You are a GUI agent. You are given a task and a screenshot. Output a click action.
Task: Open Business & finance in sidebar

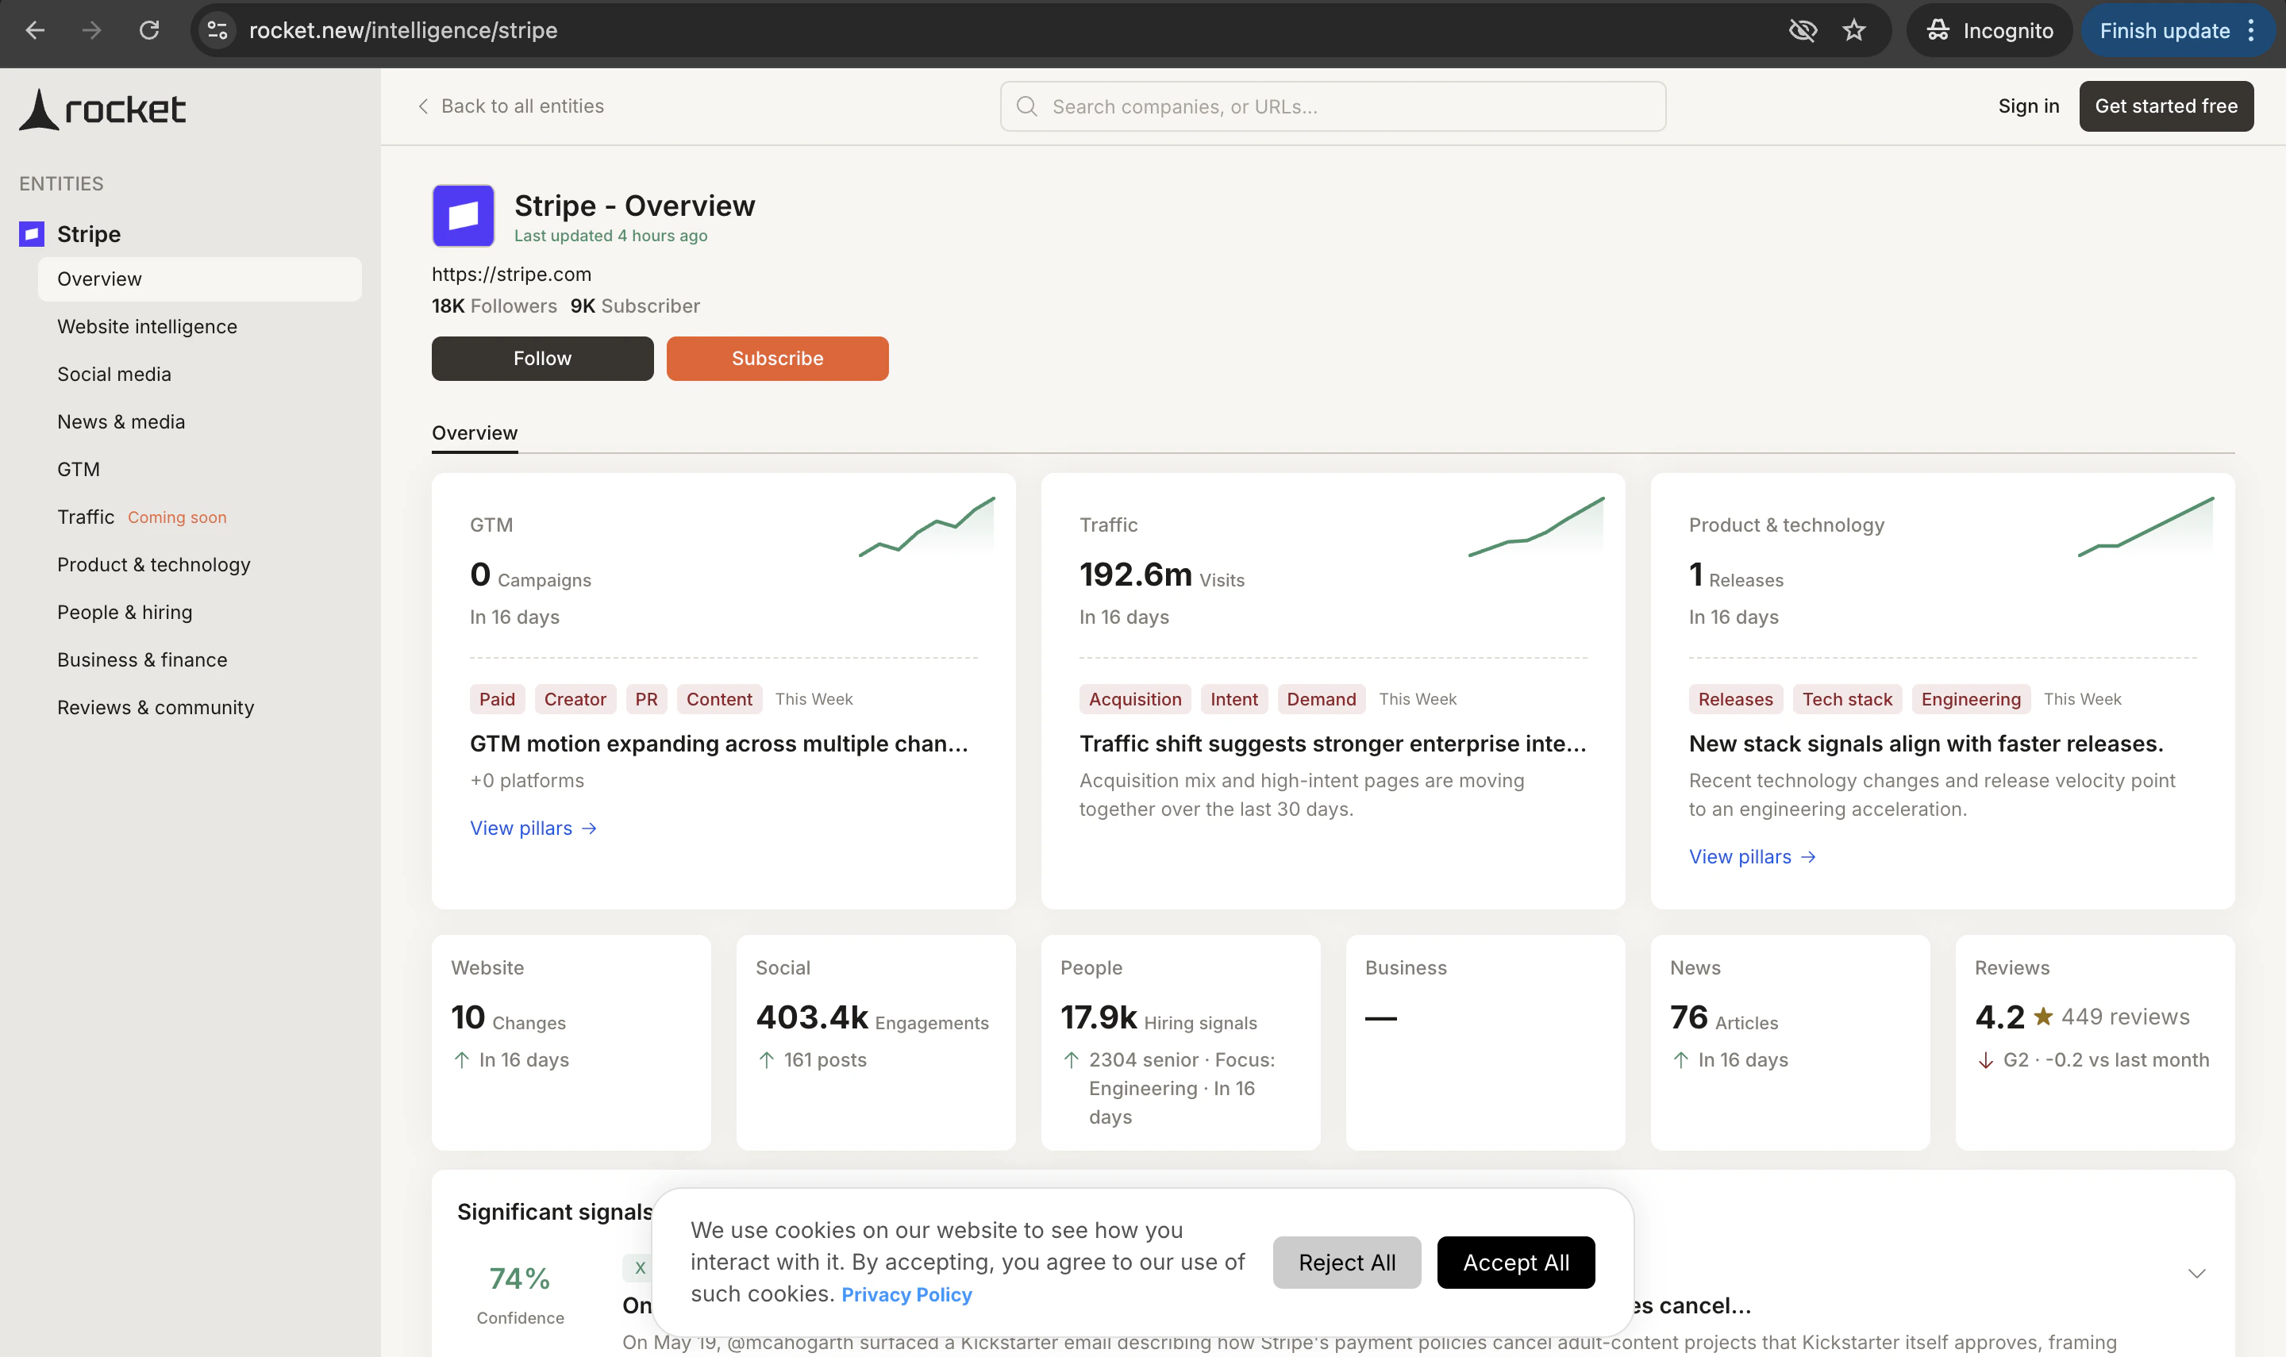click(142, 659)
